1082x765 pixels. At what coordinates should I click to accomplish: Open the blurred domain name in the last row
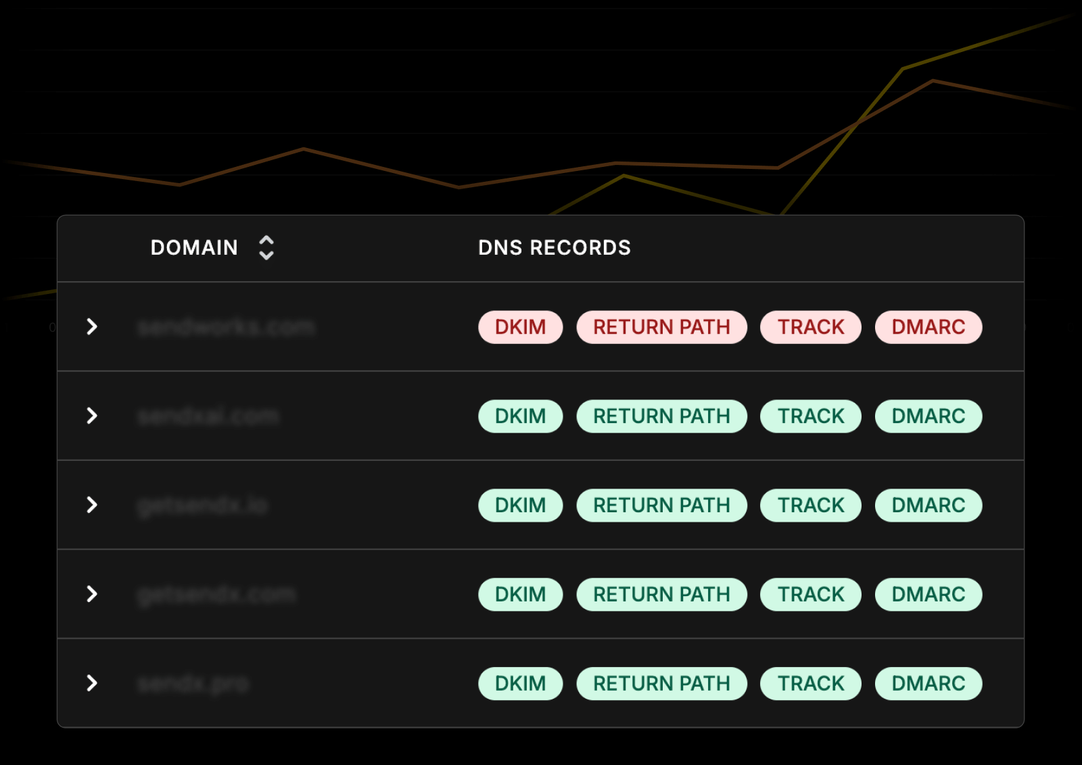tap(193, 684)
